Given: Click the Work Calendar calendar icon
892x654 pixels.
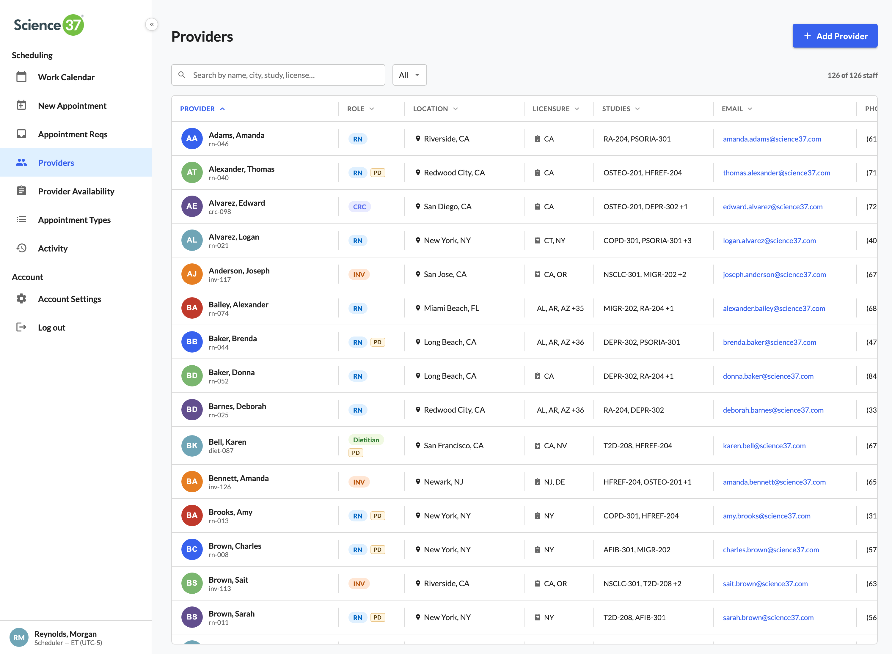Looking at the screenshot, I should (x=21, y=77).
